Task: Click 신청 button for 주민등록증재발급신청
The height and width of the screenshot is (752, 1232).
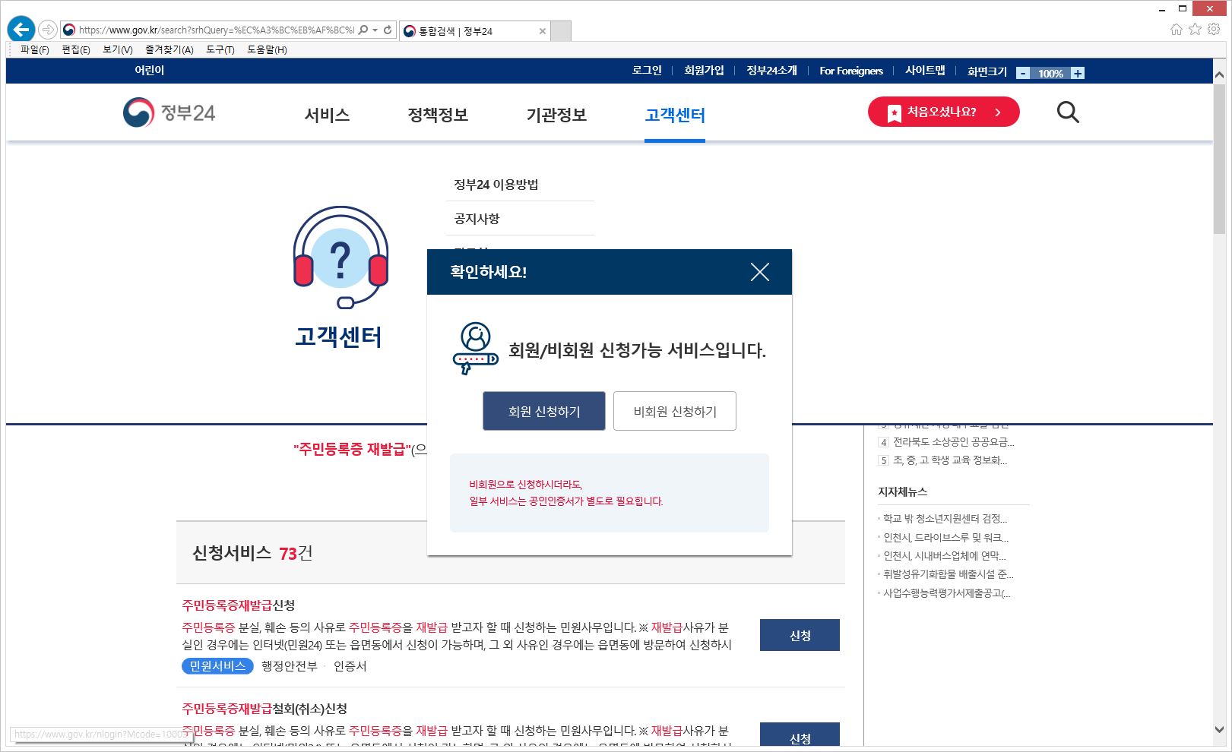Action: tap(800, 635)
